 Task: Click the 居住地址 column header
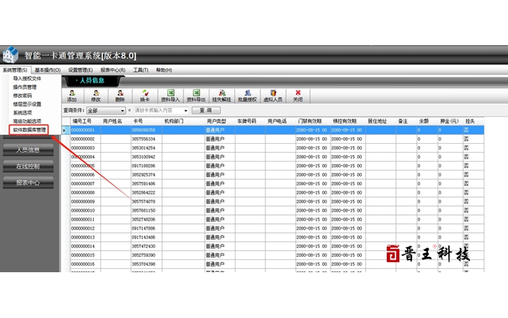380,121
